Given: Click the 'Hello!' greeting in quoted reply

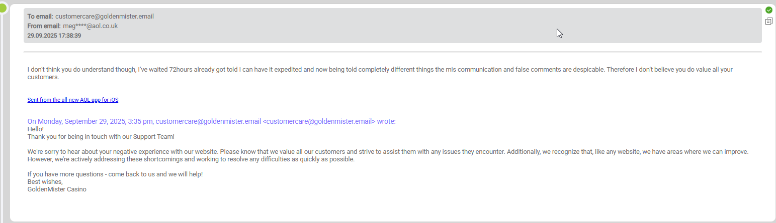Looking at the screenshot, I should point(36,129).
